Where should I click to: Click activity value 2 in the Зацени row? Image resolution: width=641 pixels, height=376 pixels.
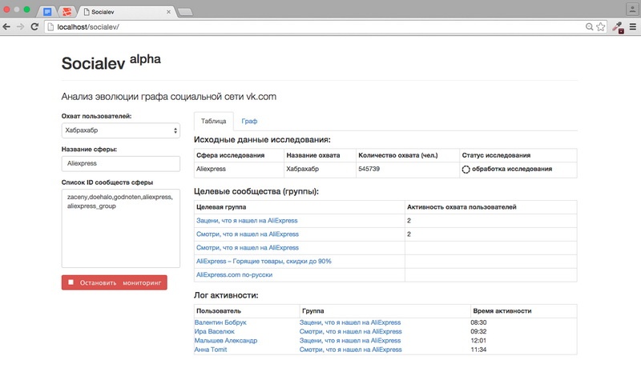coord(409,221)
